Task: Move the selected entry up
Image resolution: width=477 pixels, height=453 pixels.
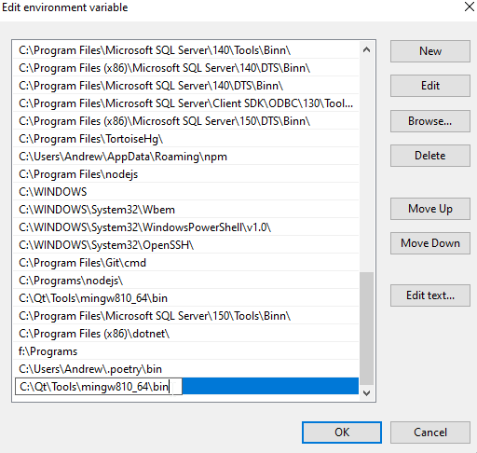Action: (430, 209)
